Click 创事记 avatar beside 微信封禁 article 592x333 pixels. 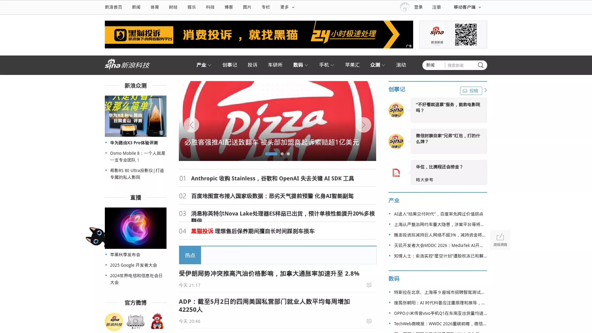click(396, 141)
